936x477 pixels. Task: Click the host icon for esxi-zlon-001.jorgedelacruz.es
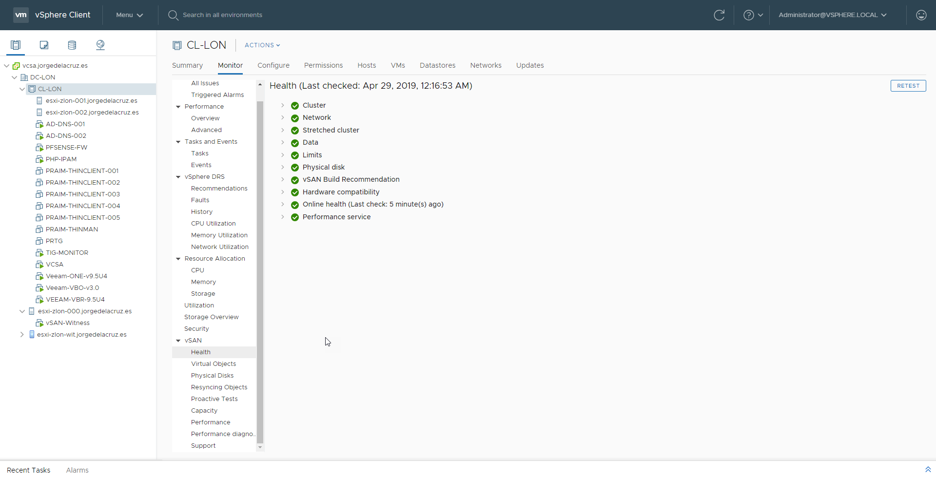39,101
